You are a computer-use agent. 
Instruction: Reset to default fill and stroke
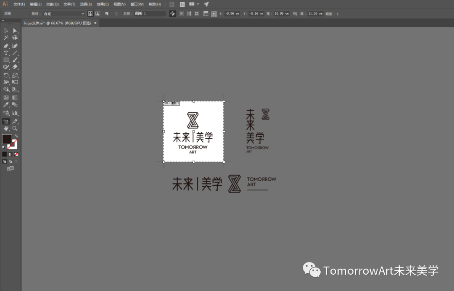[4, 147]
